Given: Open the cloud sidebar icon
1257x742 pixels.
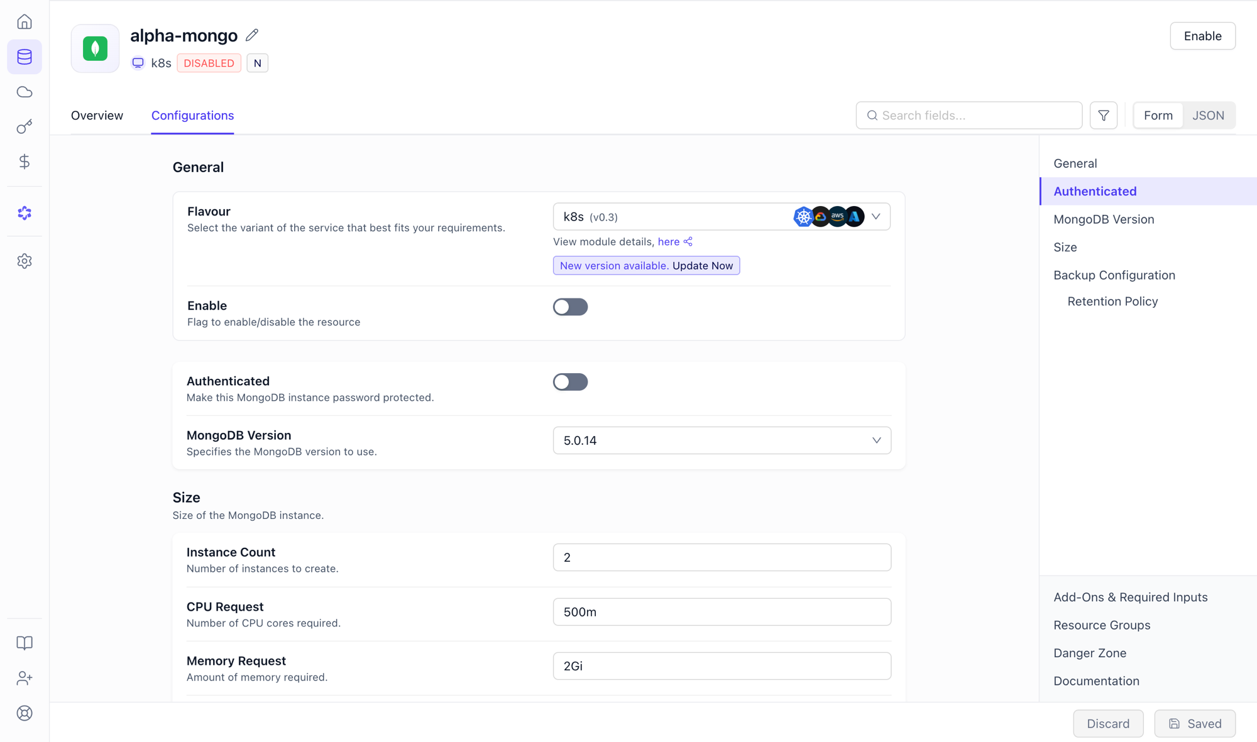Looking at the screenshot, I should point(25,92).
